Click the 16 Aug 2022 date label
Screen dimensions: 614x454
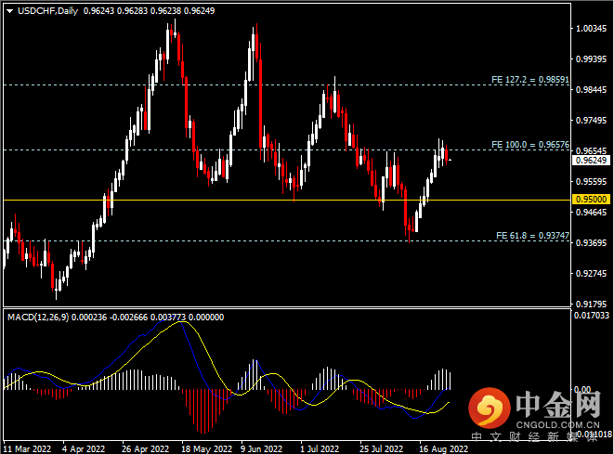[443, 449]
